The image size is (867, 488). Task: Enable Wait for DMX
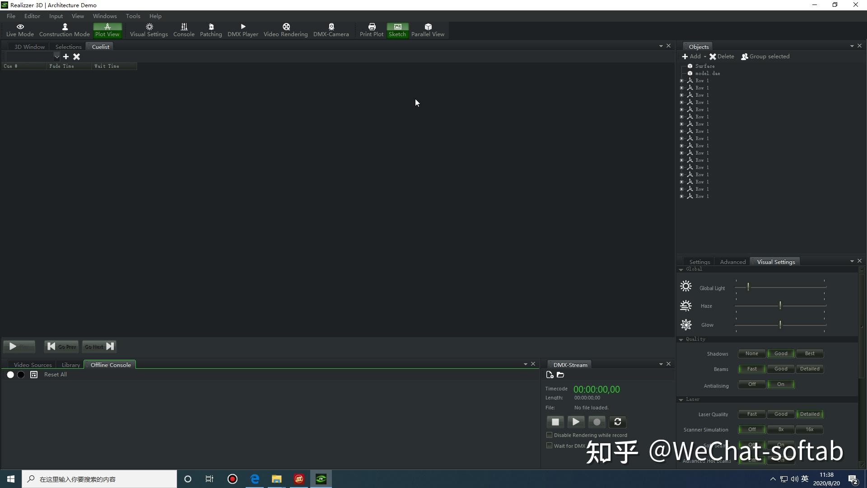point(549,446)
